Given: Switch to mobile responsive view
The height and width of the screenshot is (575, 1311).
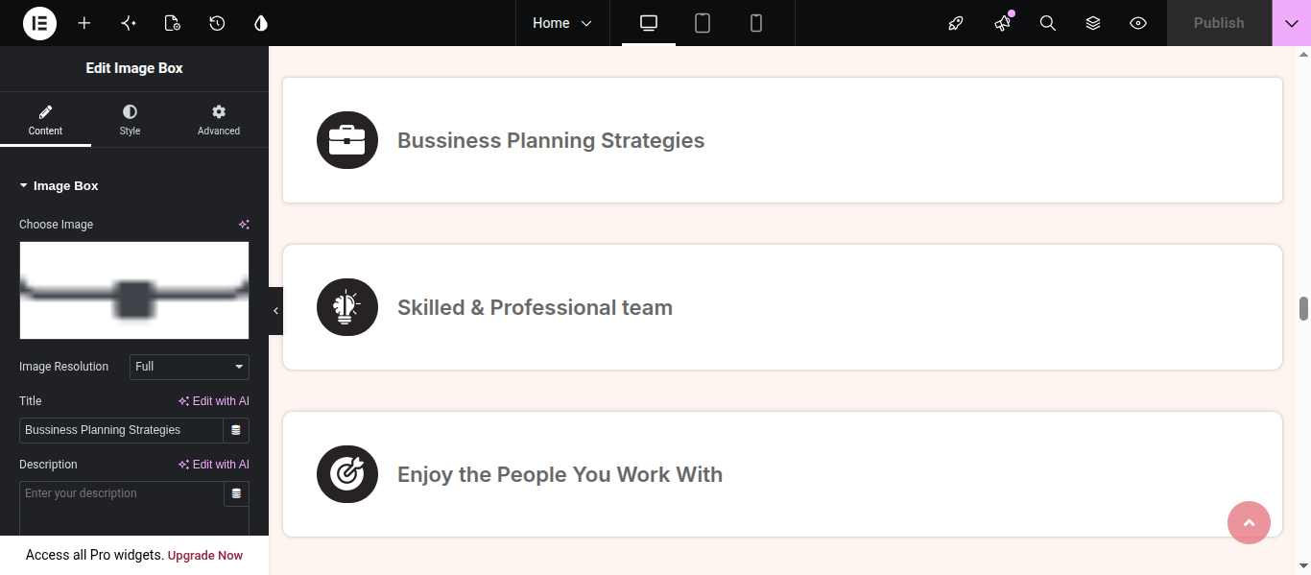Looking at the screenshot, I should [756, 23].
